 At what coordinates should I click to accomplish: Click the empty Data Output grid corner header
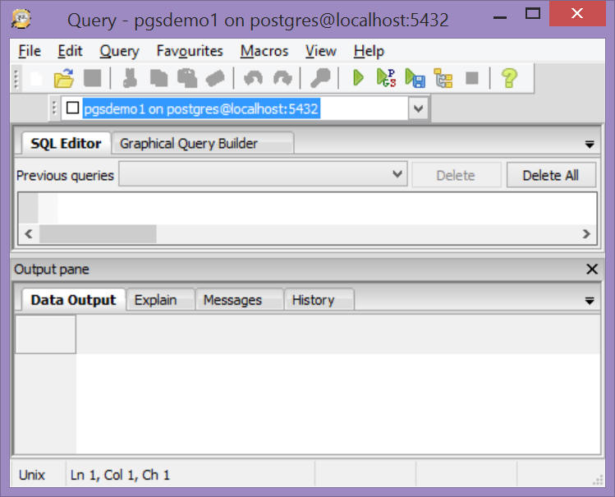coord(45,334)
